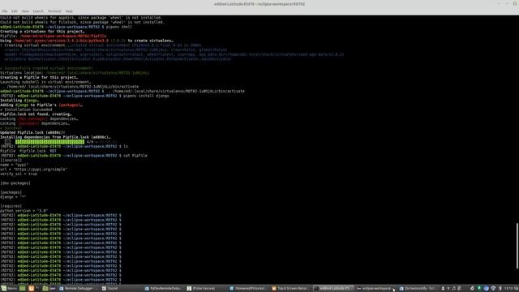Screen dimensions: 519x292
Task: Launch the orange browser icon in taskbar
Action: 31,289
